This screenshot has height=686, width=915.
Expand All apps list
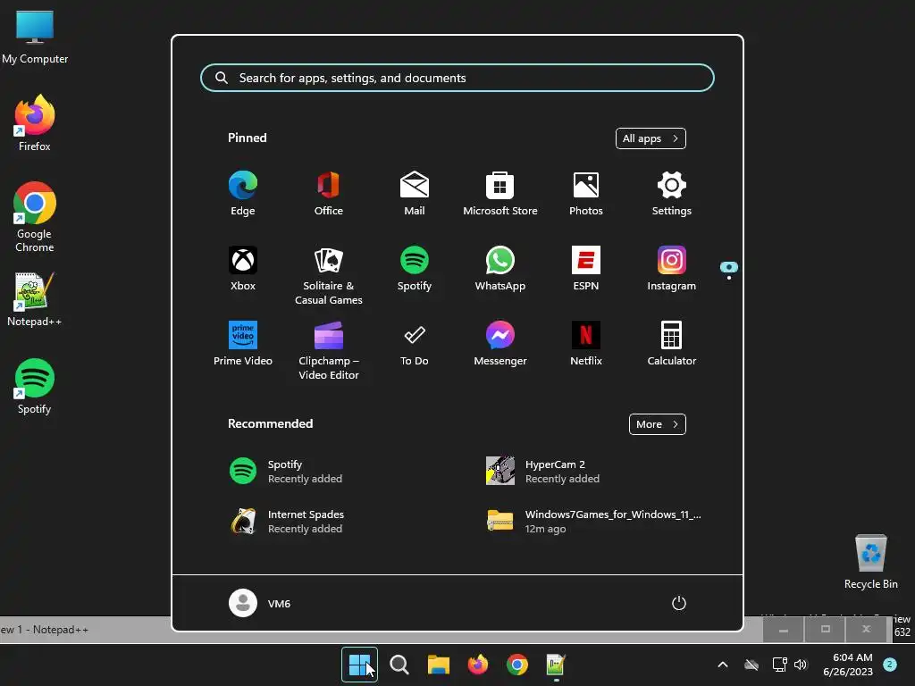pyautogui.click(x=651, y=138)
